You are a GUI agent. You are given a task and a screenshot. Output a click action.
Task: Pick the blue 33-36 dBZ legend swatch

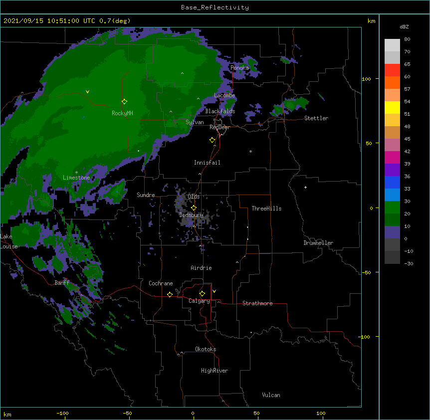coord(392,182)
